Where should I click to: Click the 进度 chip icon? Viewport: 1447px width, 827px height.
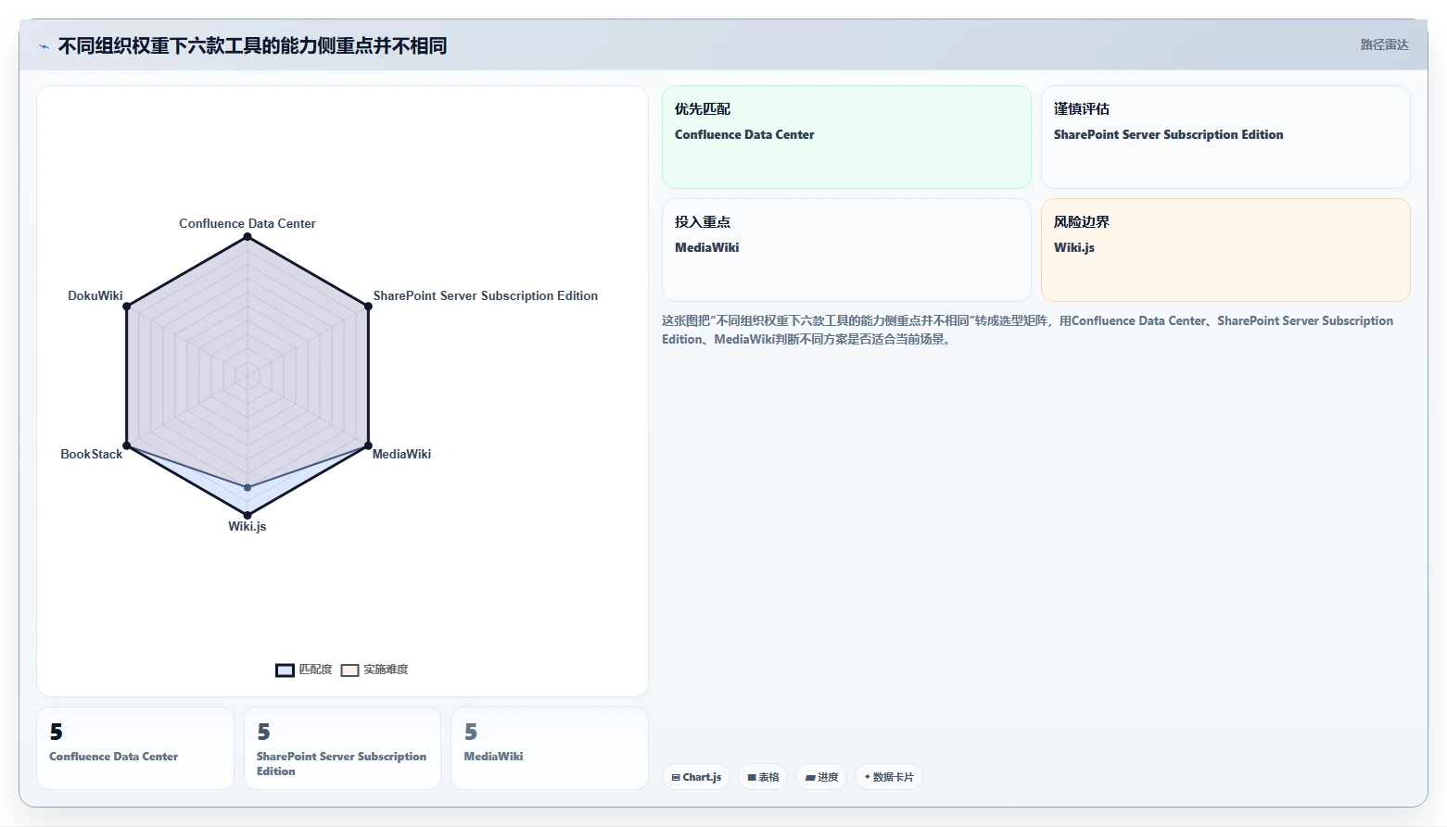pyautogui.click(x=810, y=778)
